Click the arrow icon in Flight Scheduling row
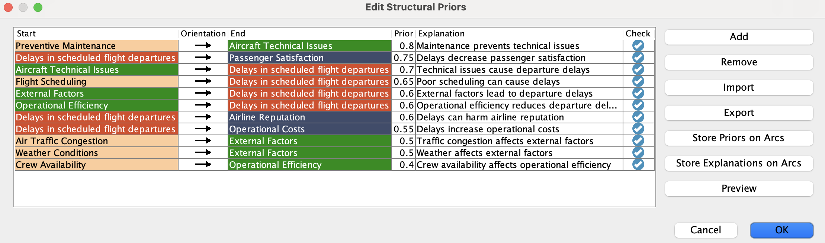The image size is (825, 243). pyautogui.click(x=203, y=81)
